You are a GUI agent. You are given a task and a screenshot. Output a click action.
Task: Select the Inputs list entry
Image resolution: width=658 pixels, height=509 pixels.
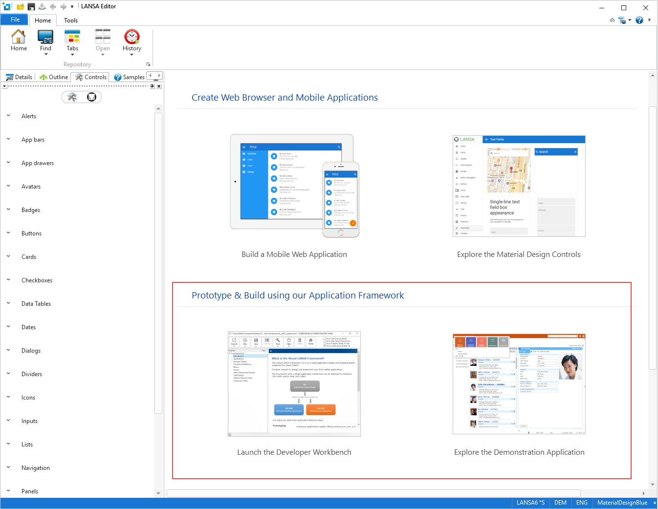pyautogui.click(x=29, y=421)
